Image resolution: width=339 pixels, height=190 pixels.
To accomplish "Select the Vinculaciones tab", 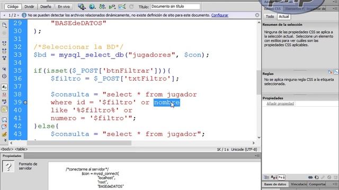I will (299, 184).
